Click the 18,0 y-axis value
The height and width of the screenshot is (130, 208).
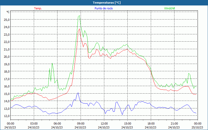pyautogui.click(x=7, y=71)
